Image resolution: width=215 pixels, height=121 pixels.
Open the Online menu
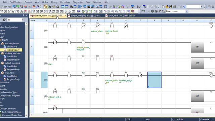click(45, 2)
